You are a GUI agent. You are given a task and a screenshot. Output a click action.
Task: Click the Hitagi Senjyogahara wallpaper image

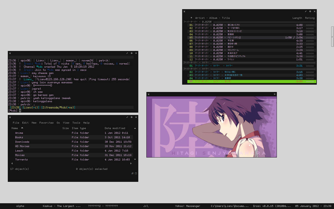click(x=211, y=127)
